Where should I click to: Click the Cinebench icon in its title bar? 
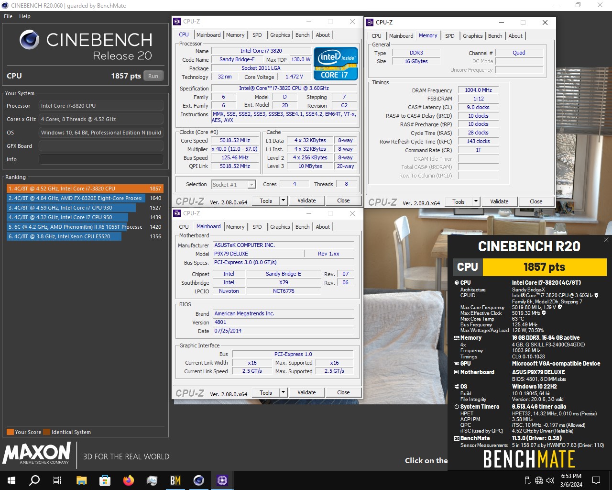click(5, 5)
